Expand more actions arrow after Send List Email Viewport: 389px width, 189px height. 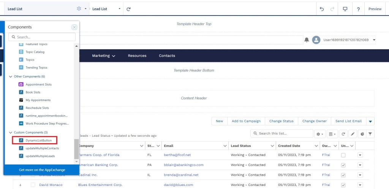[371, 121]
